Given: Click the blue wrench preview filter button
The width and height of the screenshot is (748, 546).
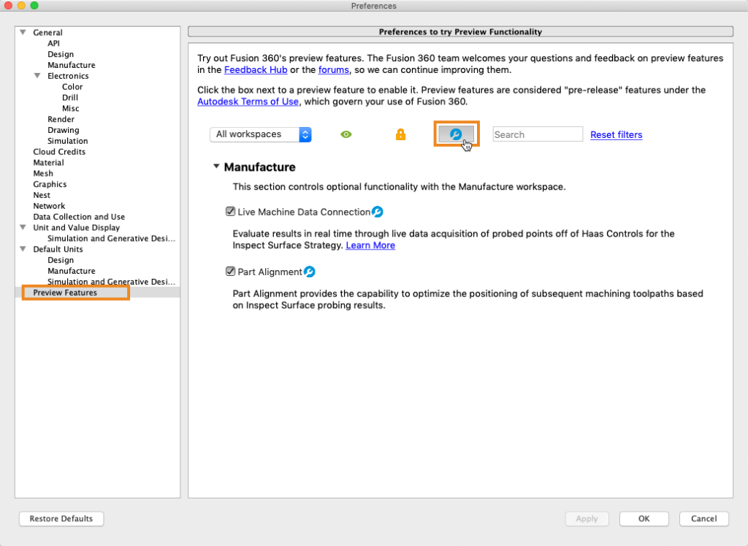Looking at the screenshot, I should click(457, 134).
